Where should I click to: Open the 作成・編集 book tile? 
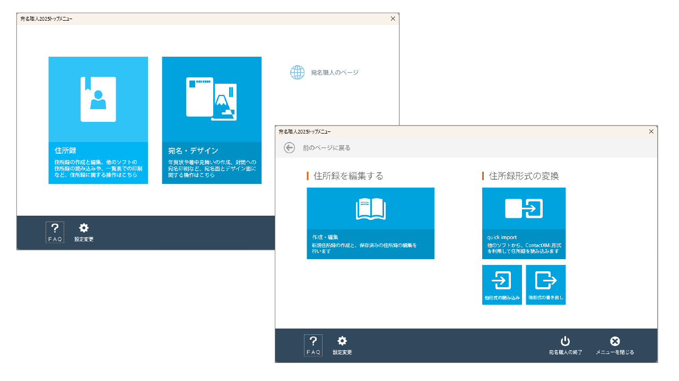tap(370, 223)
